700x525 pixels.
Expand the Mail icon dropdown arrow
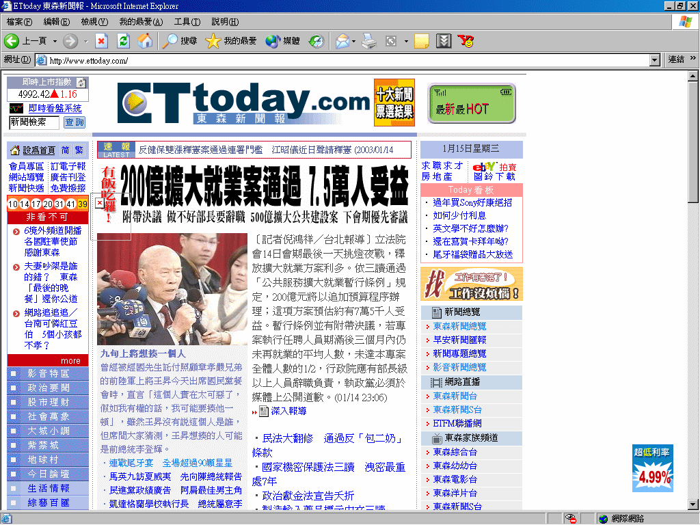353,41
